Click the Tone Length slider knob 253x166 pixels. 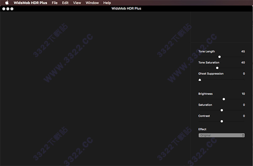(x=219, y=57)
